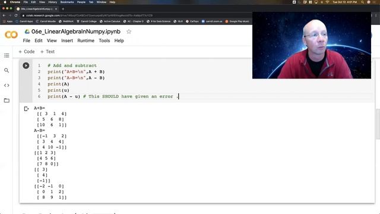The height and width of the screenshot is (214, 380).
Task: Open Chrome's Bookmarks menu in menu bar
Action: point(67,2)
